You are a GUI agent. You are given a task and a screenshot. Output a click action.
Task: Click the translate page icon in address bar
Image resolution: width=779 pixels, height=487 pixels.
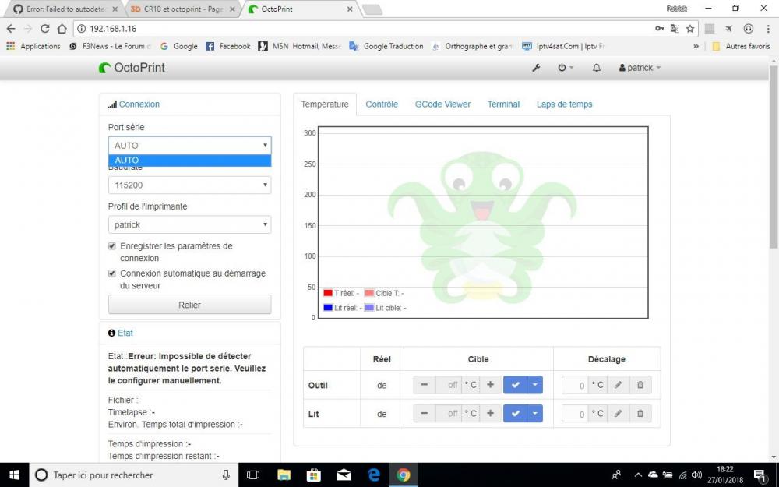point(675,29)
